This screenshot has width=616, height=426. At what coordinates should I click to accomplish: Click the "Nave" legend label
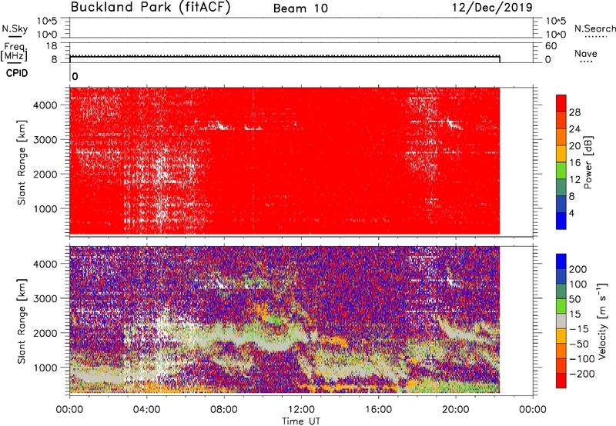click(x=586, y=54)
